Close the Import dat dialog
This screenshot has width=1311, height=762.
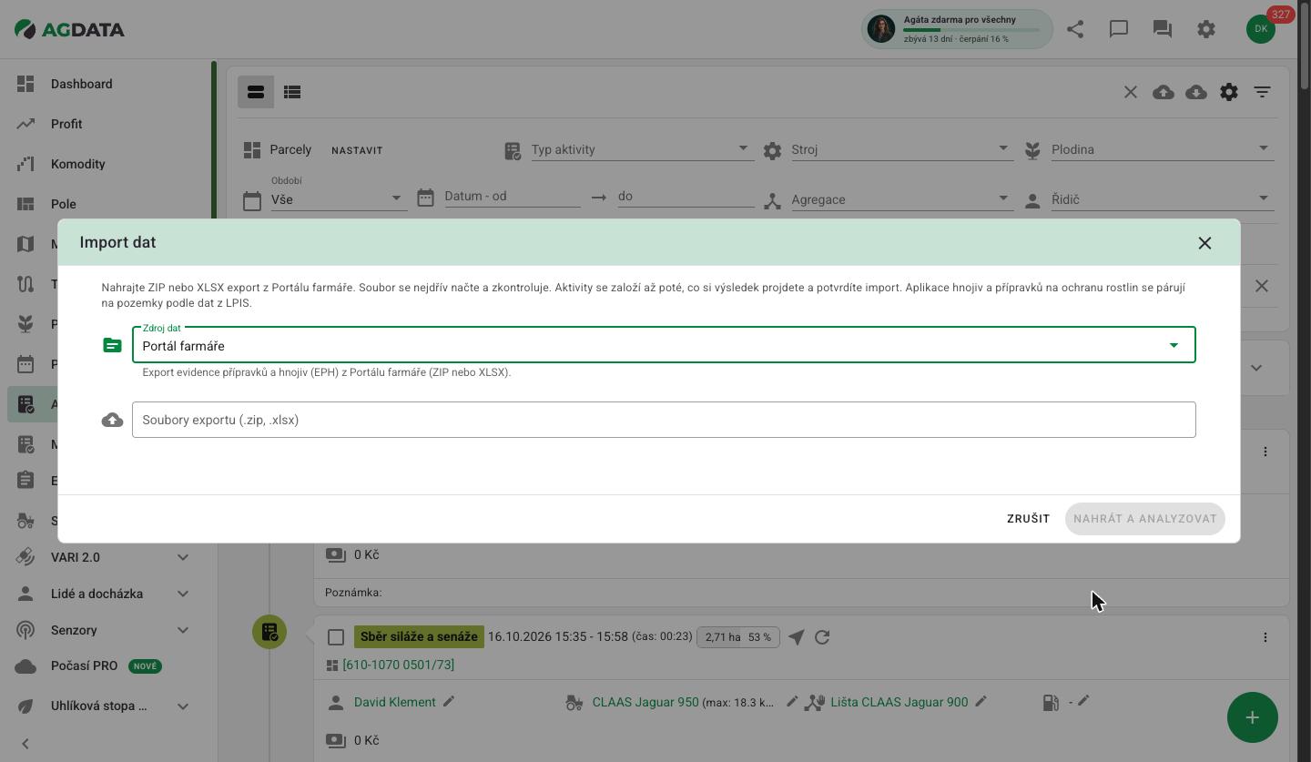1204,243
